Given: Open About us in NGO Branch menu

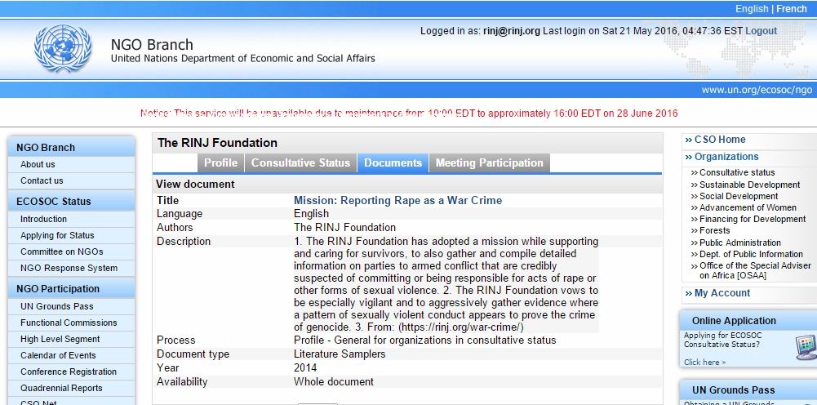Looking at the screenshot, I should [x=38, y=164].
